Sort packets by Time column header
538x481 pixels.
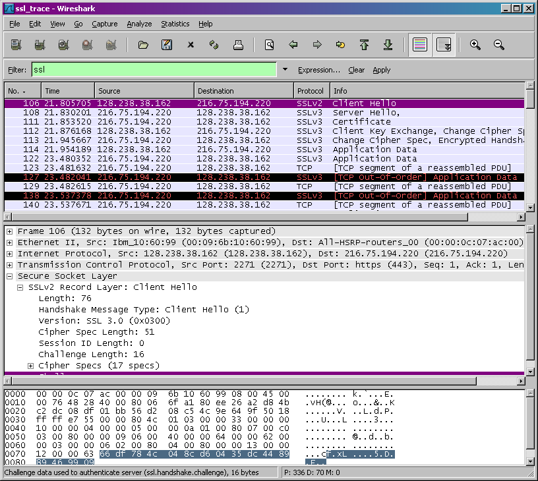pos(68,91)
